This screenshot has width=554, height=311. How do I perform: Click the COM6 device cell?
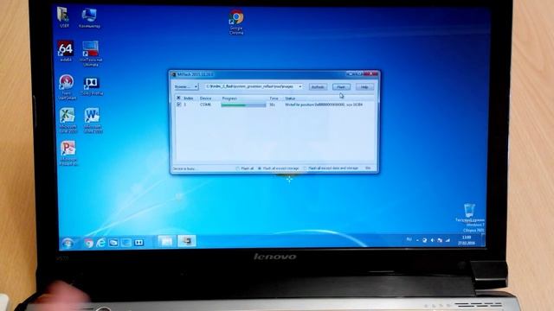tap(205, 105)
